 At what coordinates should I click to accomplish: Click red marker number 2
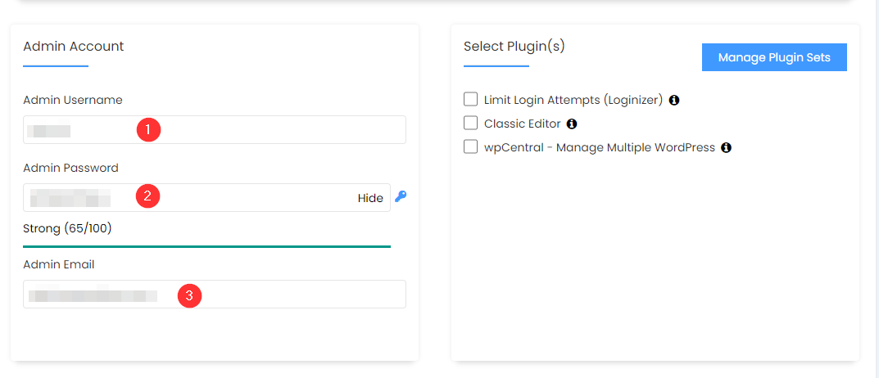147,196
